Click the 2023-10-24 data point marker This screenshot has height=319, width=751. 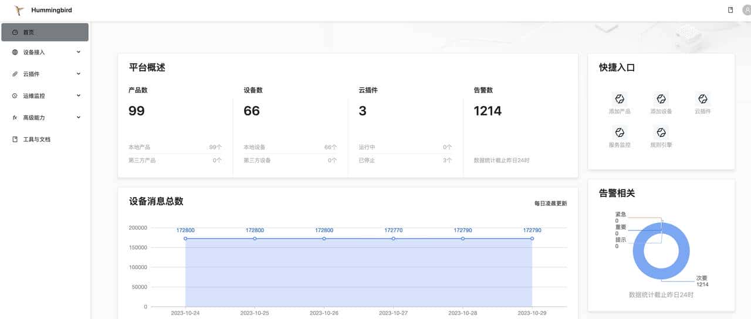185,239
